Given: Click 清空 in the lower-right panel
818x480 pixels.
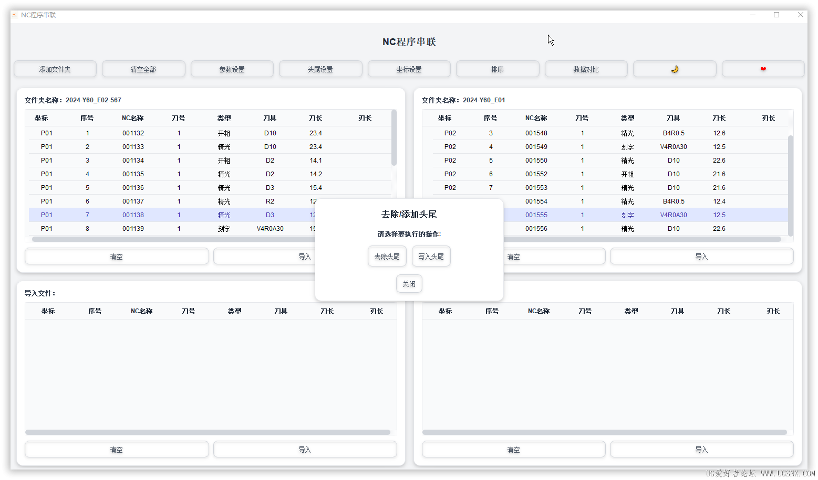Looking at the screenshot, I should [x=514, y=450].
